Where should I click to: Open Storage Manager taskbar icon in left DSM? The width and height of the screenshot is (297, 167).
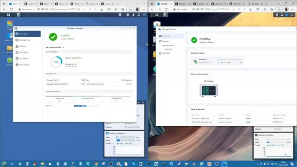coord(19,15)
